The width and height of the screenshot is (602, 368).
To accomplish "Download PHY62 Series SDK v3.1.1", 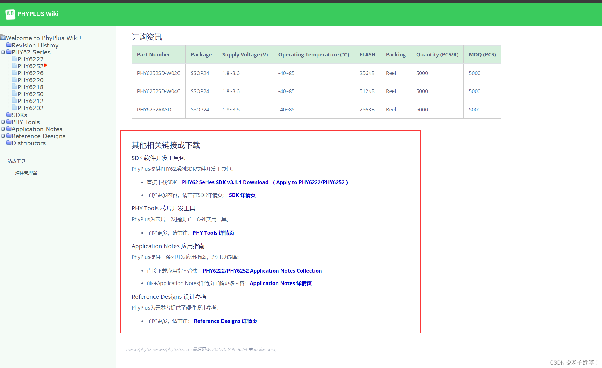I will [225, 182].
